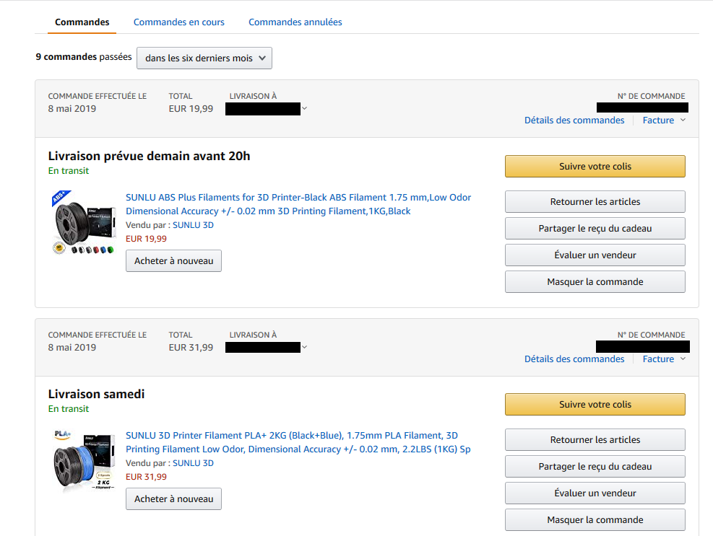The width and height of the screenshot is (713, 536).
Task: Open Facture dropdown for the second order
Action: click(663, 359)
